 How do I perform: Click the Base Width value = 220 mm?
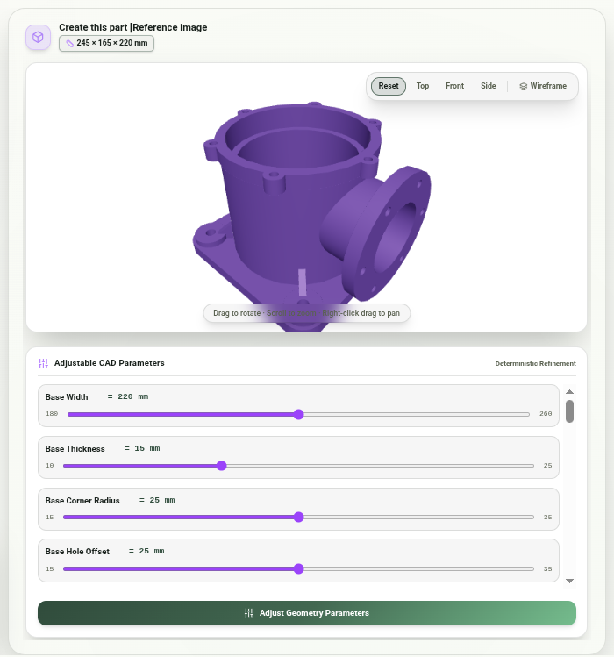[x=128, y=396]
